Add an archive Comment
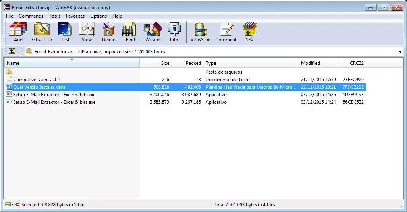This screenshot has height=212, width=407. [x=226, y=32]
